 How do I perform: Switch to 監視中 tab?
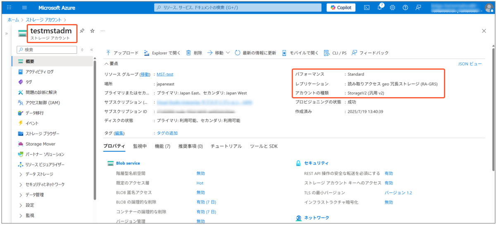click(x=140, y=146)
